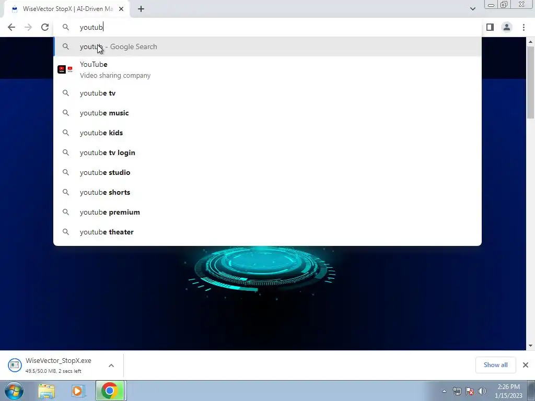
Task: Open the Action Center flag icon
Action: (x=470, y=391)
